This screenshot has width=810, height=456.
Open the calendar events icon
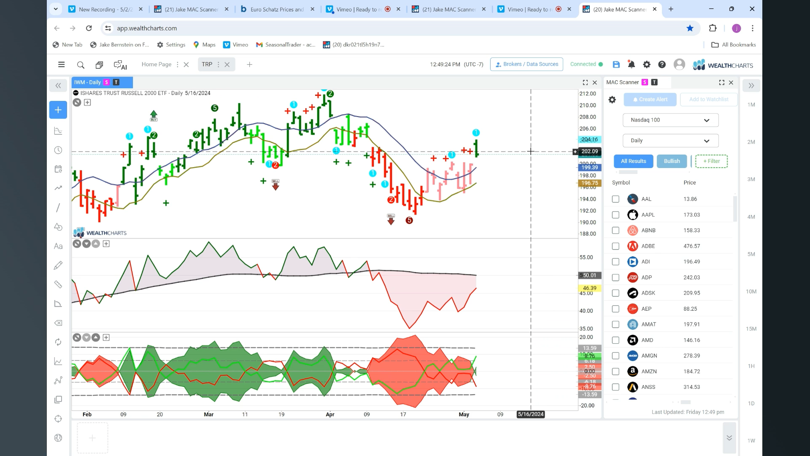(x=58, y=169)
